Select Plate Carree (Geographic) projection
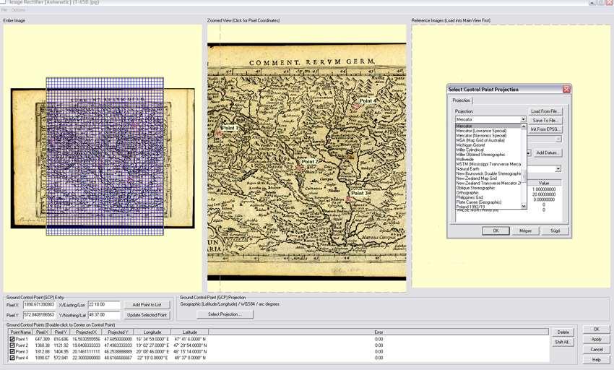The height and width of the screenshot is (370, 614). pos(478,202)
